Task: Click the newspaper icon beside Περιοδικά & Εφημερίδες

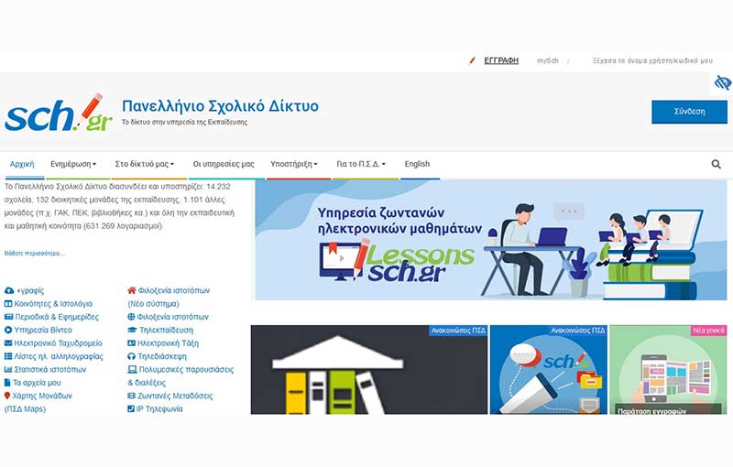Action: tap(8, 317)
